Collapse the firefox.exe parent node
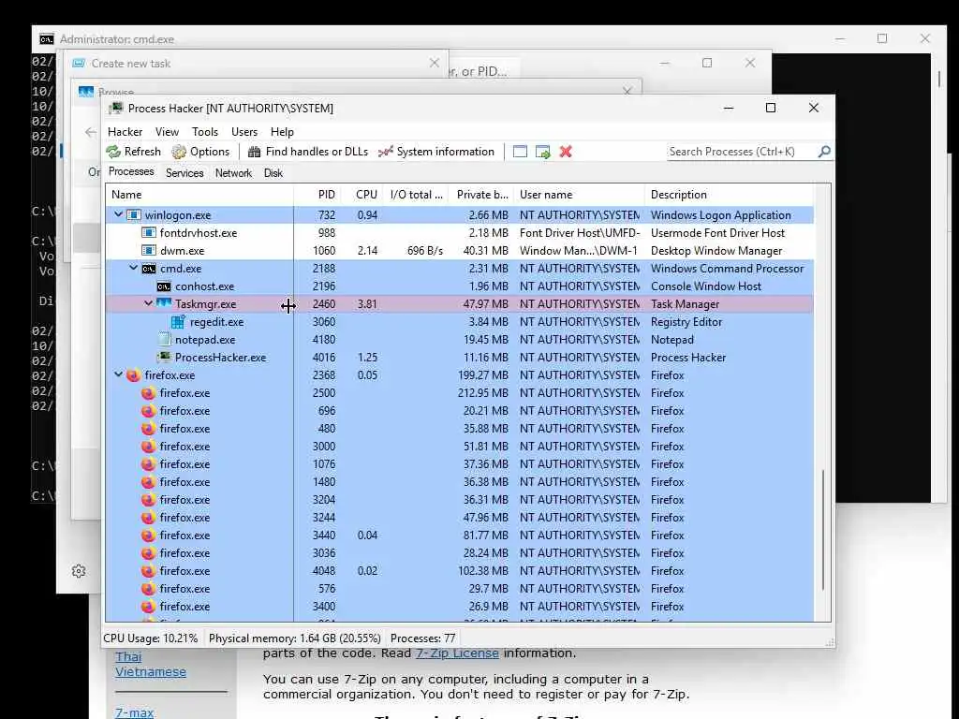The image size is (959, 719). pyautogui.click(x=119, y=374)
